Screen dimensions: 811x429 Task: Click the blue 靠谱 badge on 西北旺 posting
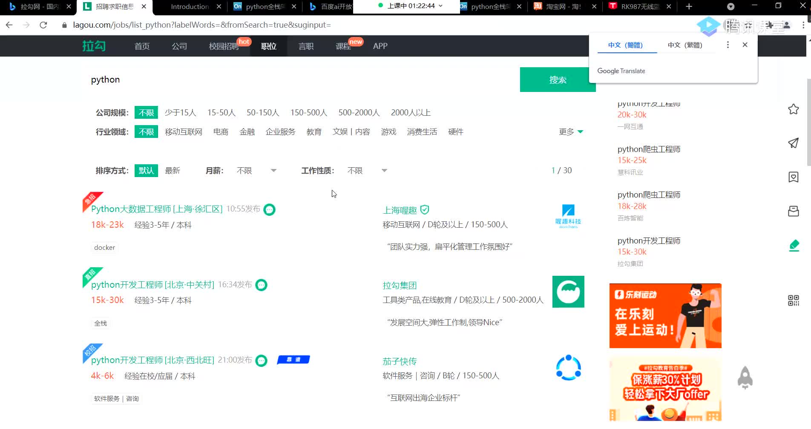pos(293,360)
